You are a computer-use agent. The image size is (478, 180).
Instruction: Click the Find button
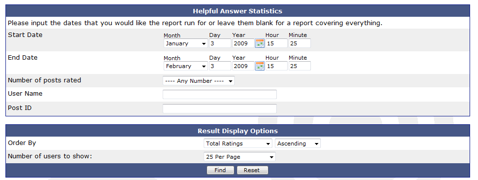(220, 170)
